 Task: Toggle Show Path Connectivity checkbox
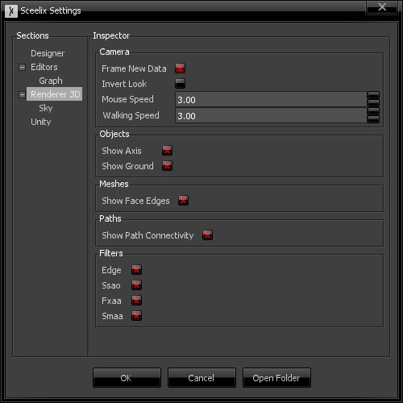[x=207, y=235]
